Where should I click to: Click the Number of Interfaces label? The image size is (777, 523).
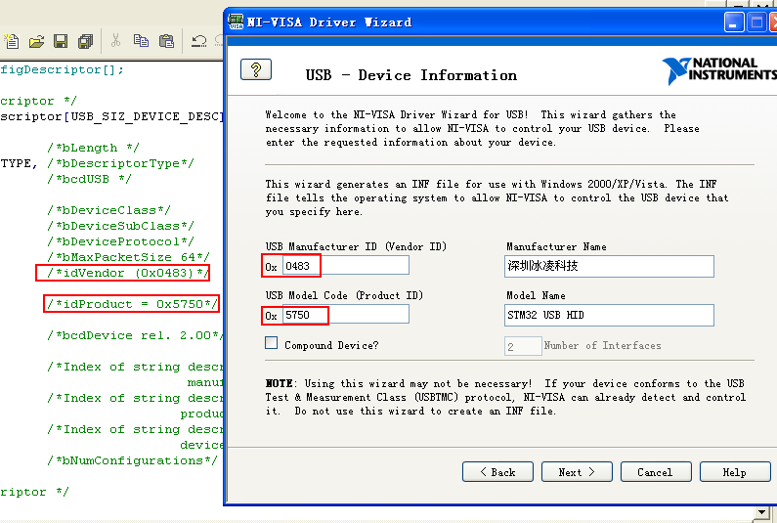click(603, 345)
